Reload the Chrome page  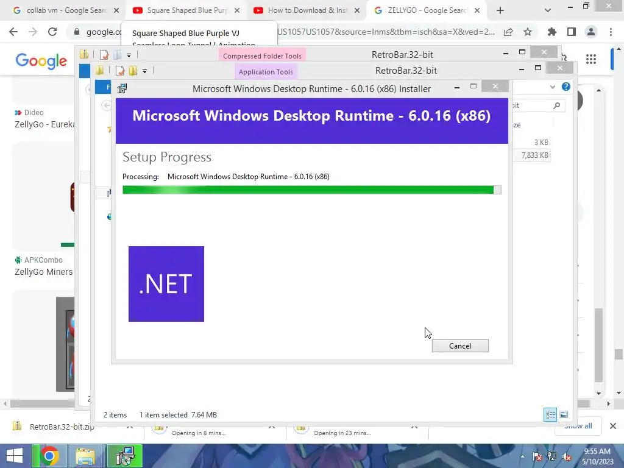52,32
